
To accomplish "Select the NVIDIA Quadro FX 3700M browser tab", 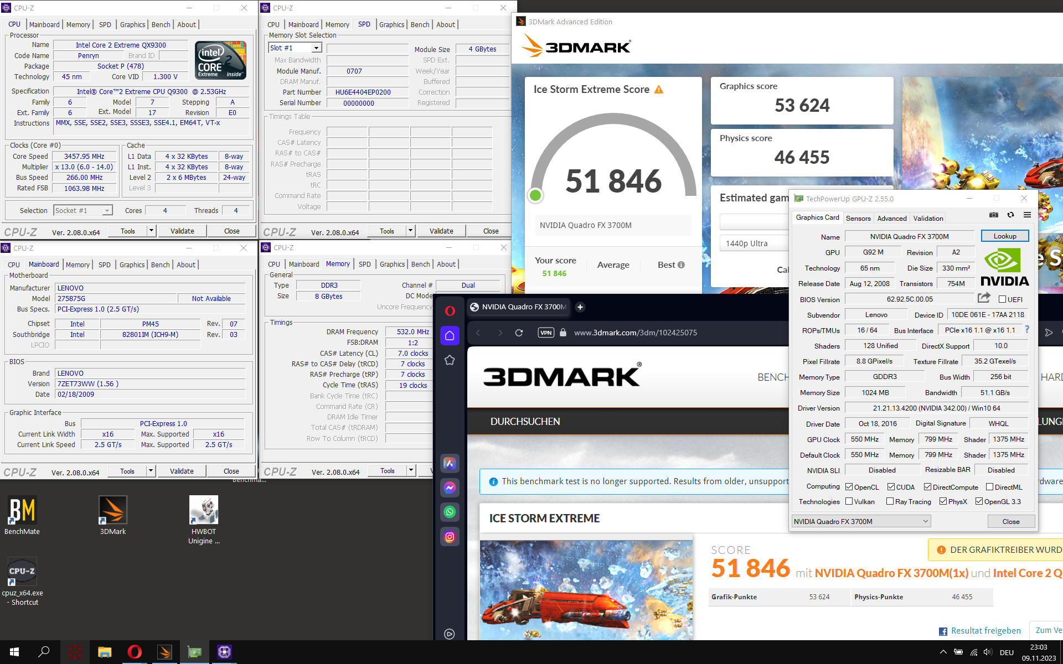I will pos(518,307).
